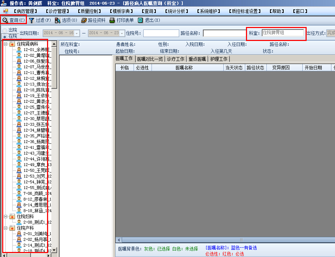Click the 当天状态 column header

pyautogui.click(x=234, y=68)
